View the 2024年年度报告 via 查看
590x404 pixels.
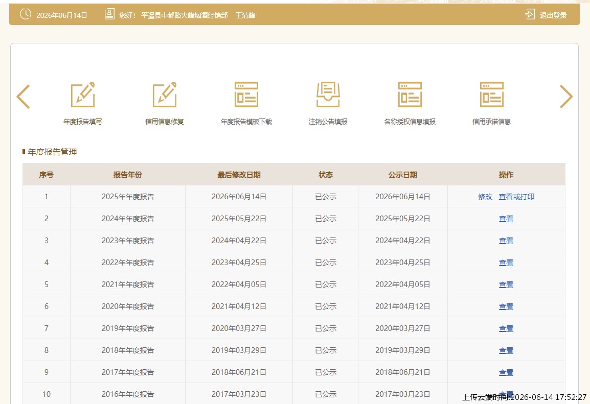[506, 219]
